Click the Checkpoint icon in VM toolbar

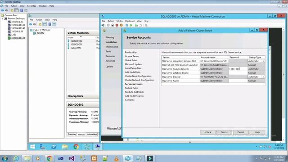(136, 25)
